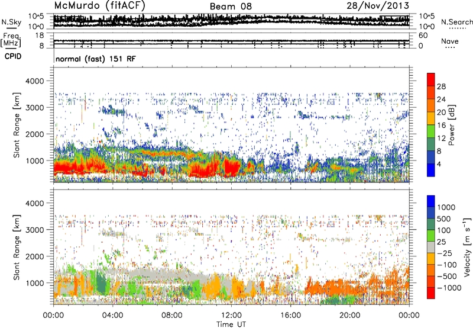Click the "100" value on Velocity colorbar
The height and width of the screenshot is (328, 473).
tap(444, 230)
